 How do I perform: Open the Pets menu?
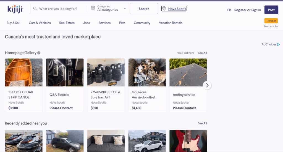tap(122, 23)
